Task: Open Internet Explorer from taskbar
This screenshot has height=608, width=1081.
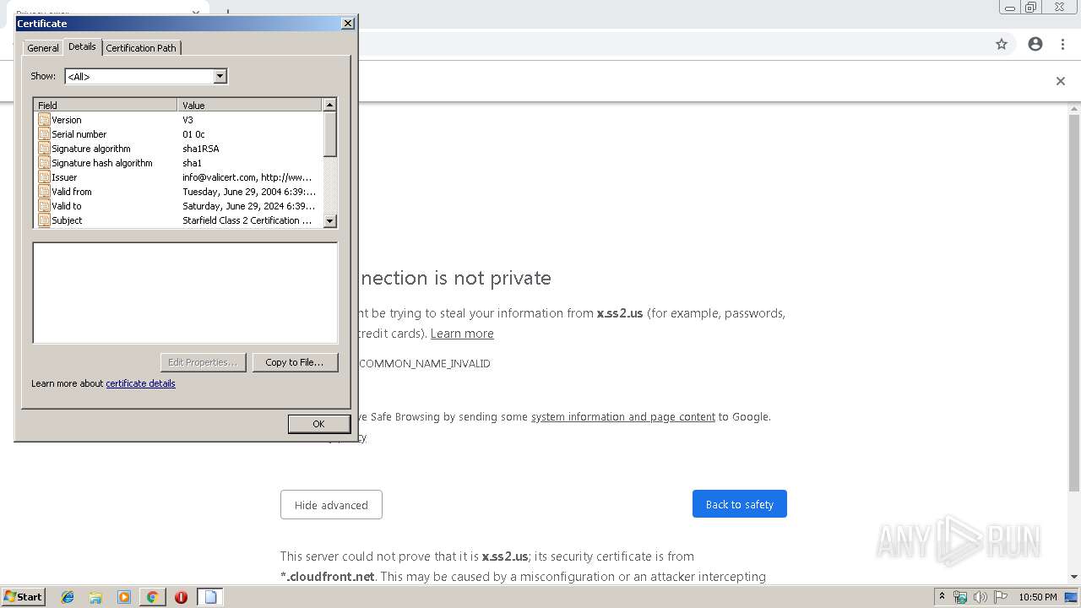Action: [68, 597]
